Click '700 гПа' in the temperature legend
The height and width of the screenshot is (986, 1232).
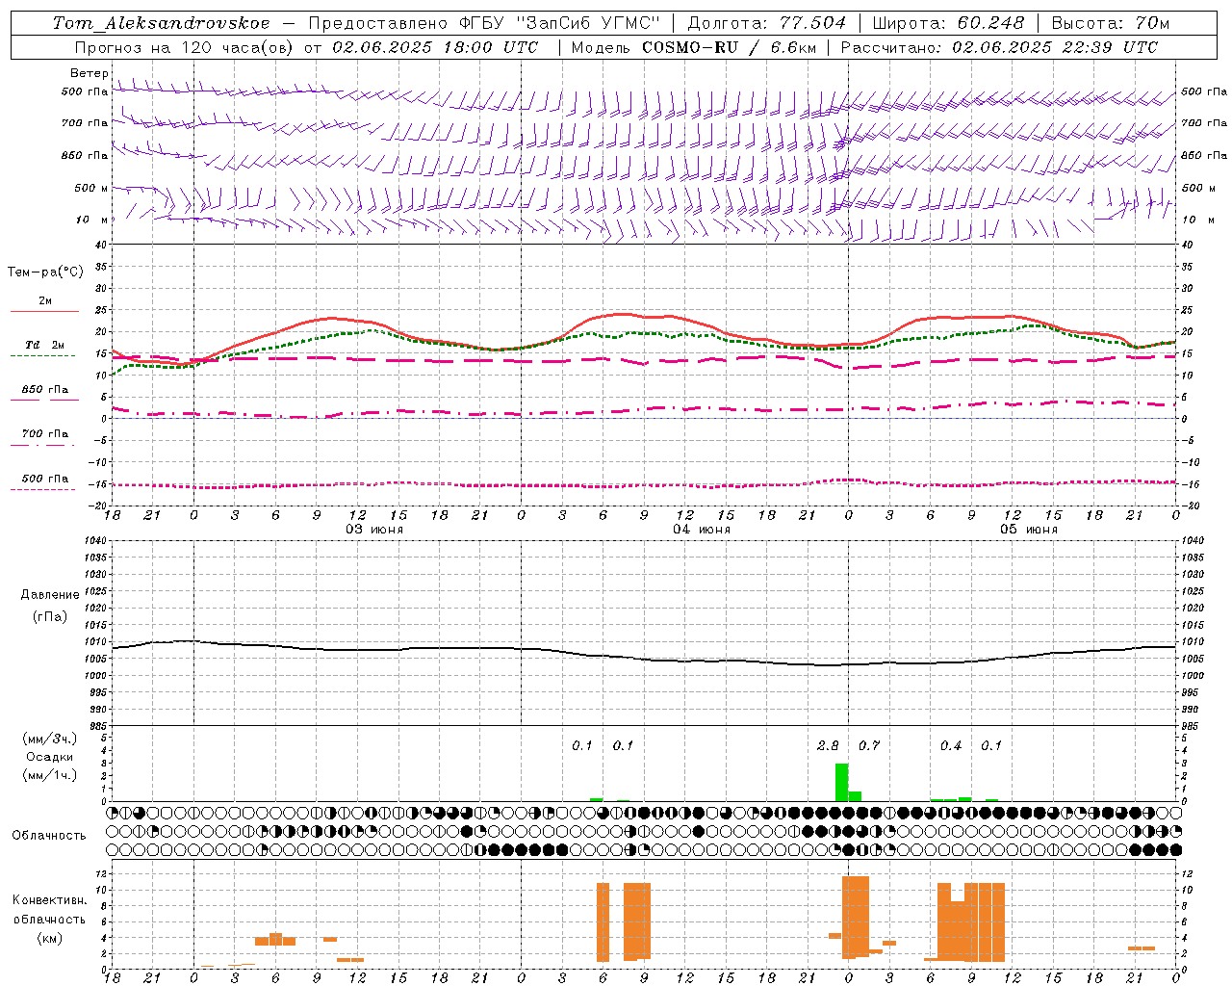(45, 434)
